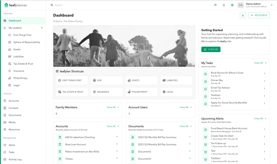The height and width of the screenshot is (164, 277).
Task: Click View All for My Tasks
Action: pyautogui.click(x=260, y=63)
